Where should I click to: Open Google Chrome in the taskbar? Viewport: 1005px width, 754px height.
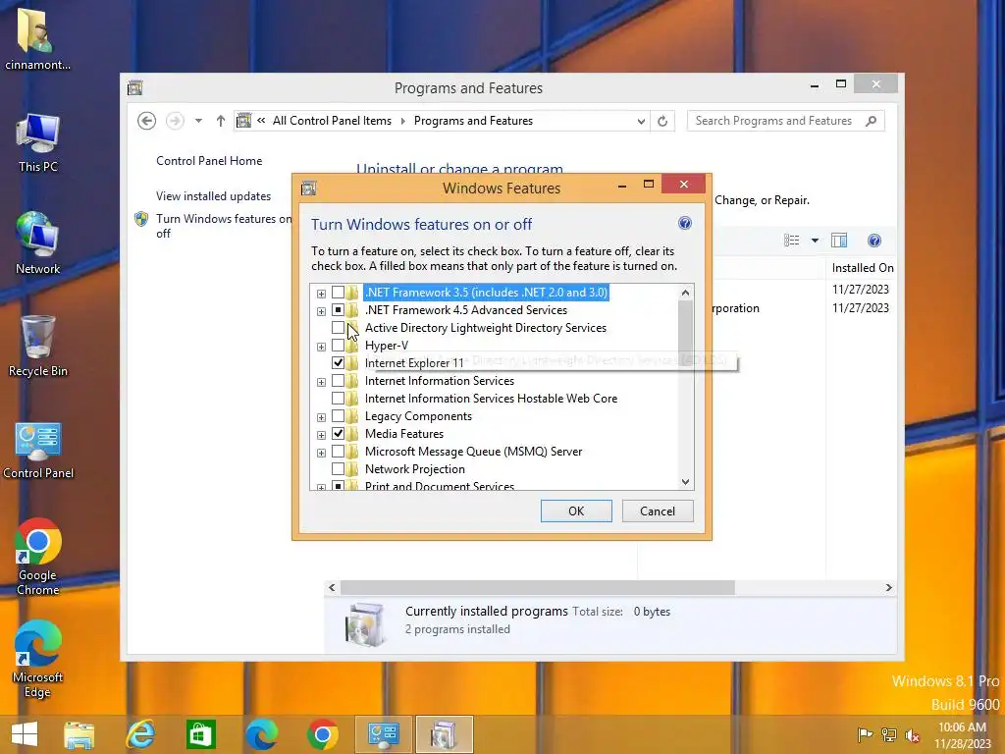click(322, 734)
